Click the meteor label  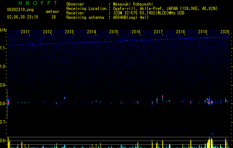click(x=53, y=11)
